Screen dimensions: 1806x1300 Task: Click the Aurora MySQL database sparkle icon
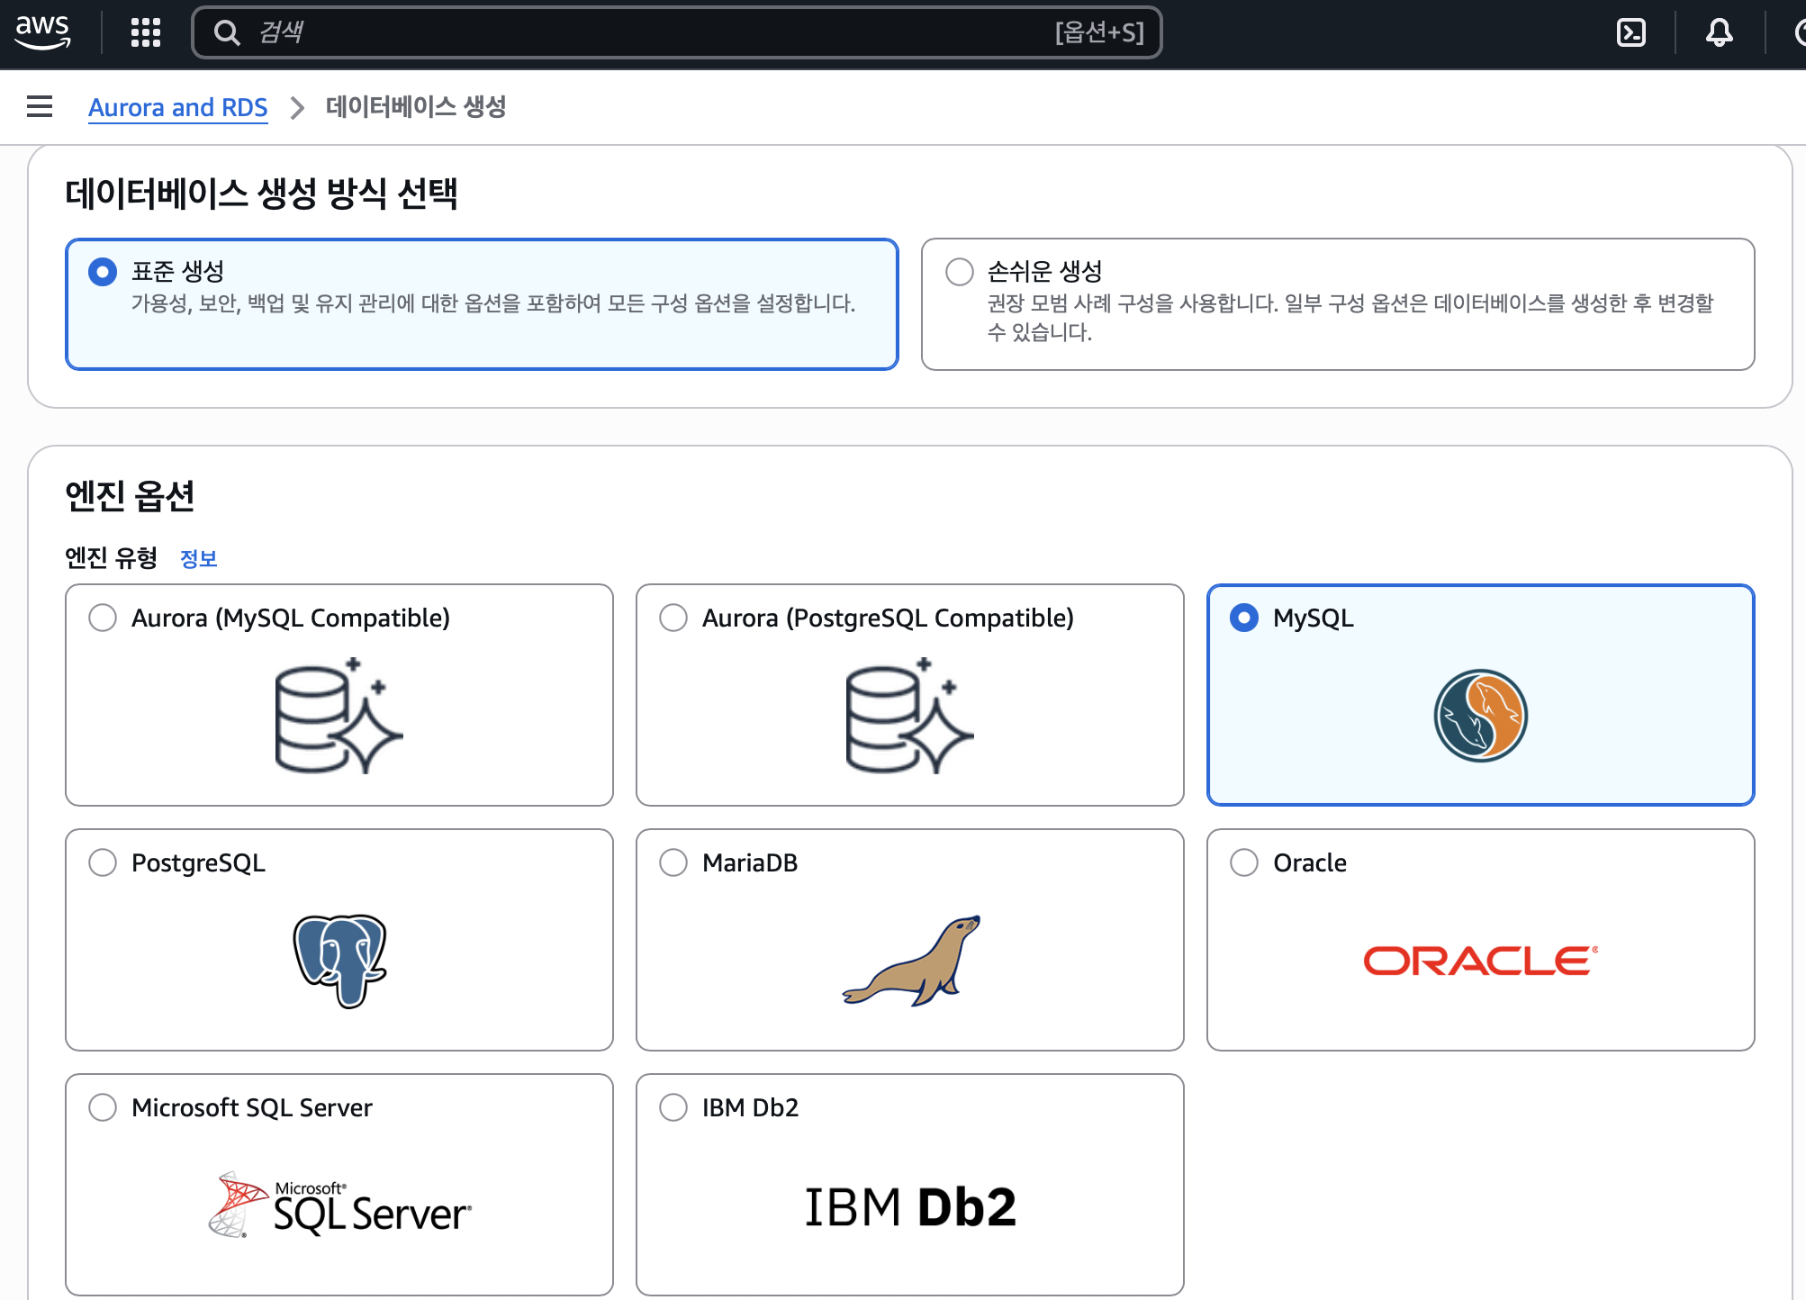pyautogui.click(x=338, y=716)
